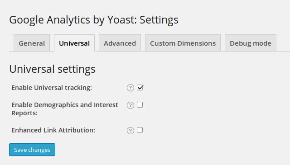View help icon beside Enhanced Link Attribution

pos(130,131)
